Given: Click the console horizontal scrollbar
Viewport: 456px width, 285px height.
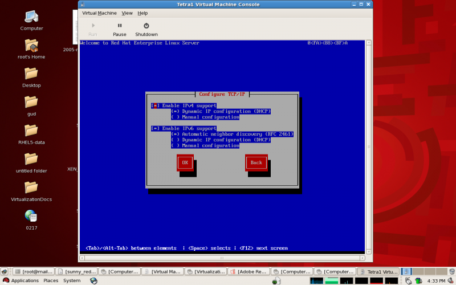Looking at the screenshot, I should point(222,258).
